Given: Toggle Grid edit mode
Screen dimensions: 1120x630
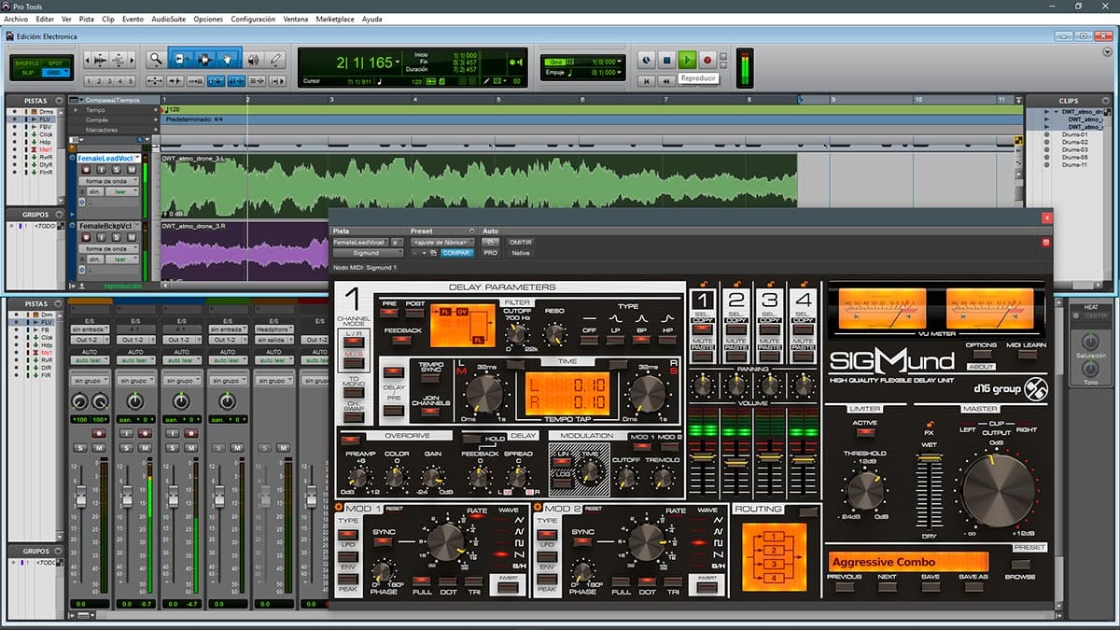Looking at the screenshot, I should pos(55,72).
